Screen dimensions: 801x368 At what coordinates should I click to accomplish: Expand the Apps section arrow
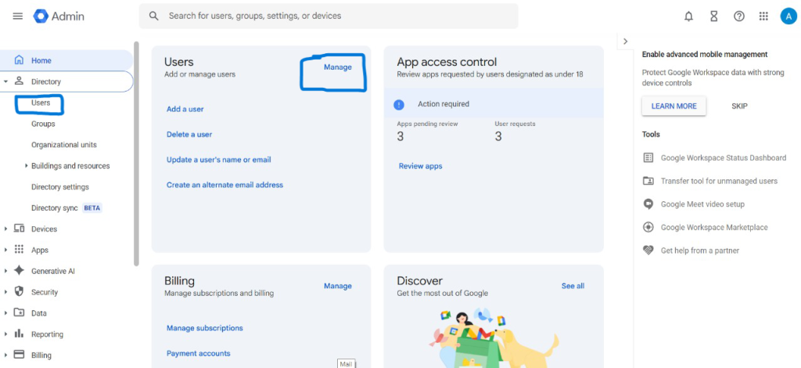[5, 250]
